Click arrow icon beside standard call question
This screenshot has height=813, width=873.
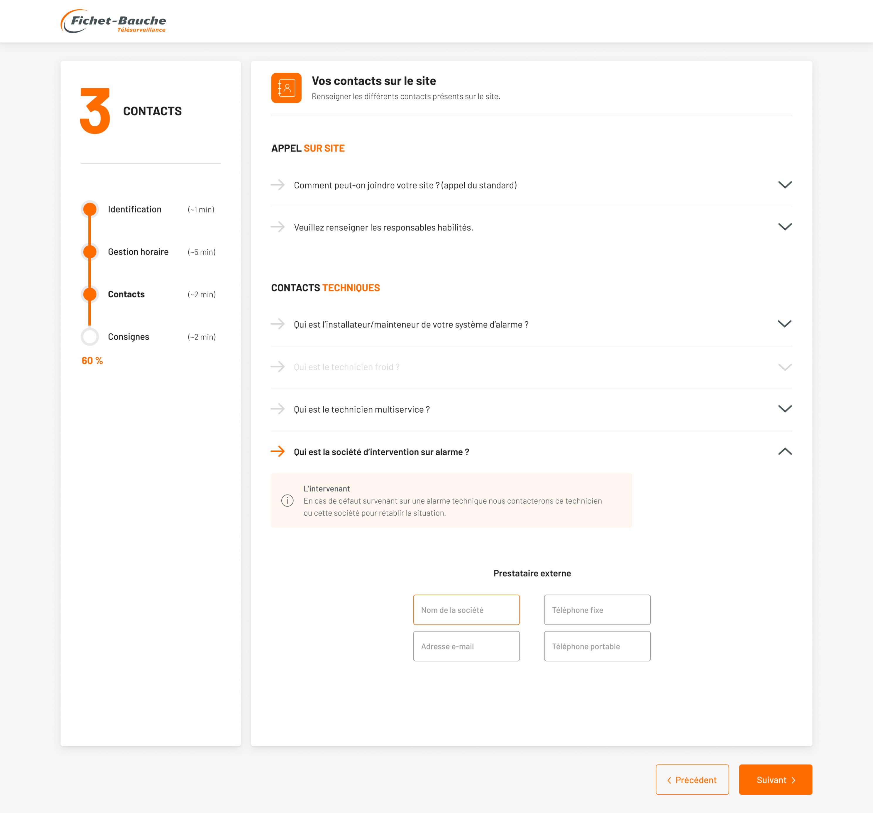[x=278, y=185]
